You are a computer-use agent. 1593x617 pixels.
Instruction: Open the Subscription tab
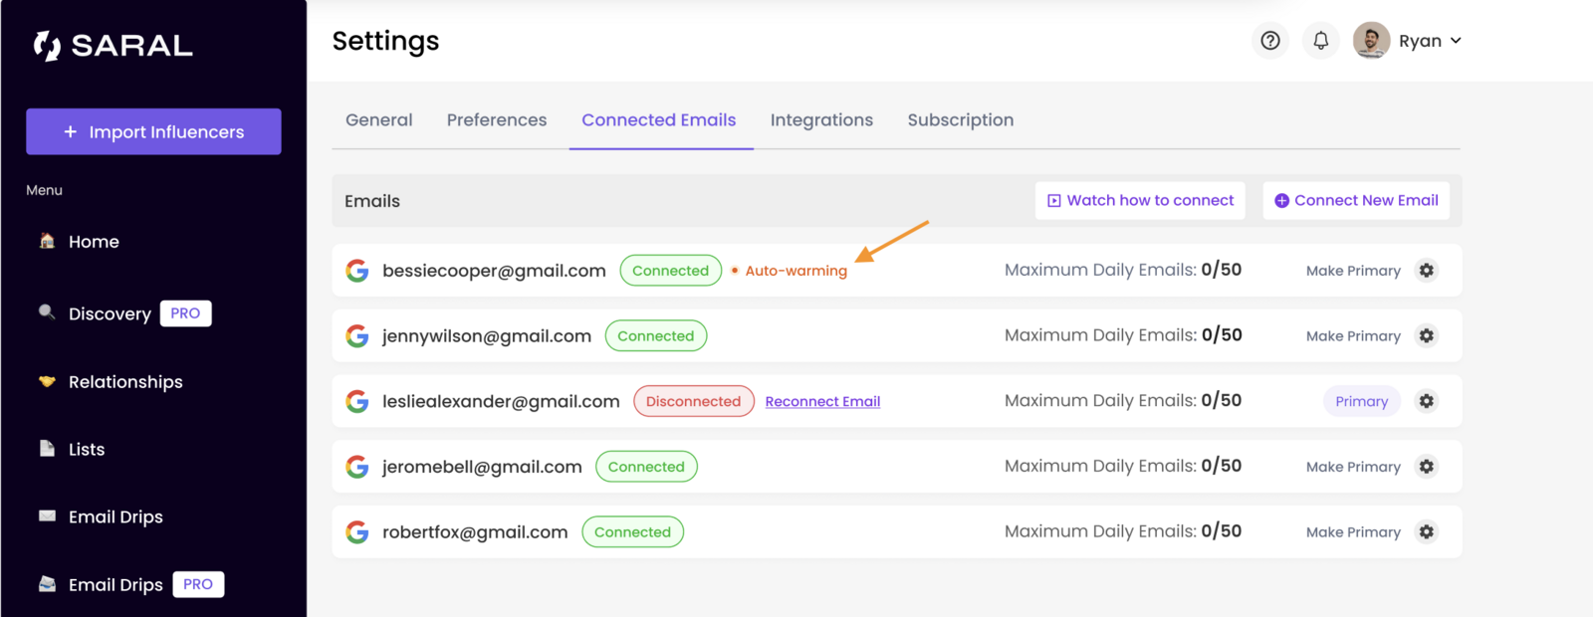[961, 120]
